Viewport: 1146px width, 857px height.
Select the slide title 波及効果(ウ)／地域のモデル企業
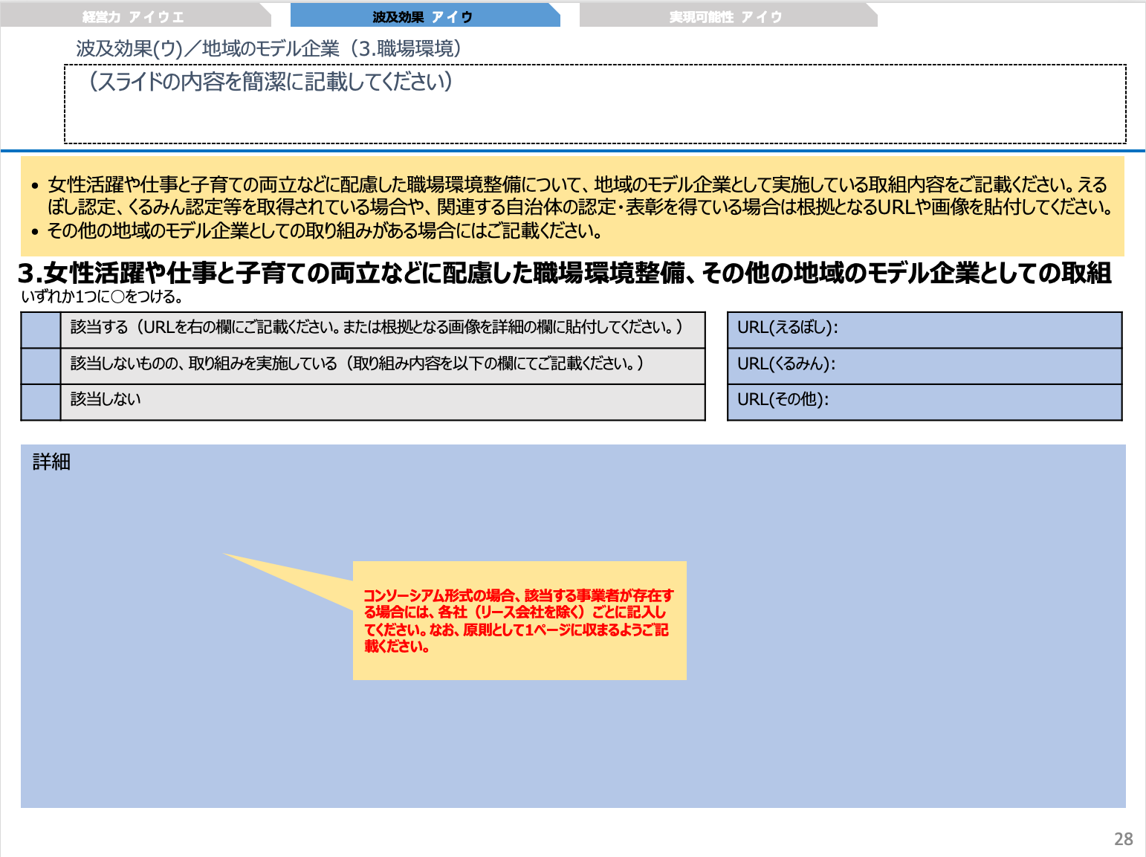(265, 50)
